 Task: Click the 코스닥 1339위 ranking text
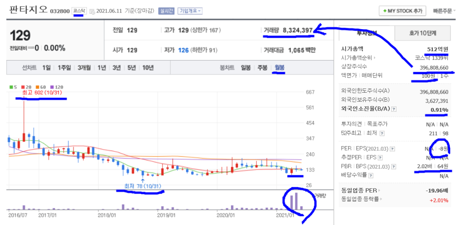pyautogui.click(x=432, y=58)
